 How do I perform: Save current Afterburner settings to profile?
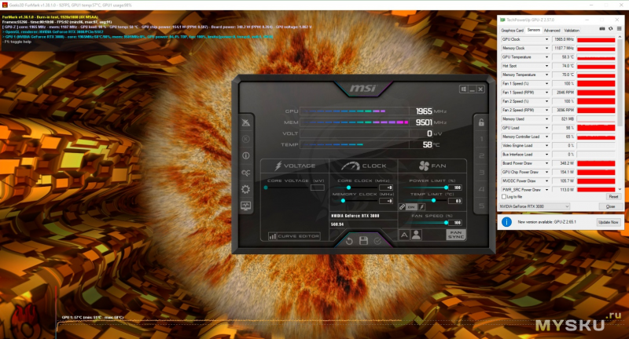(363, 241)
